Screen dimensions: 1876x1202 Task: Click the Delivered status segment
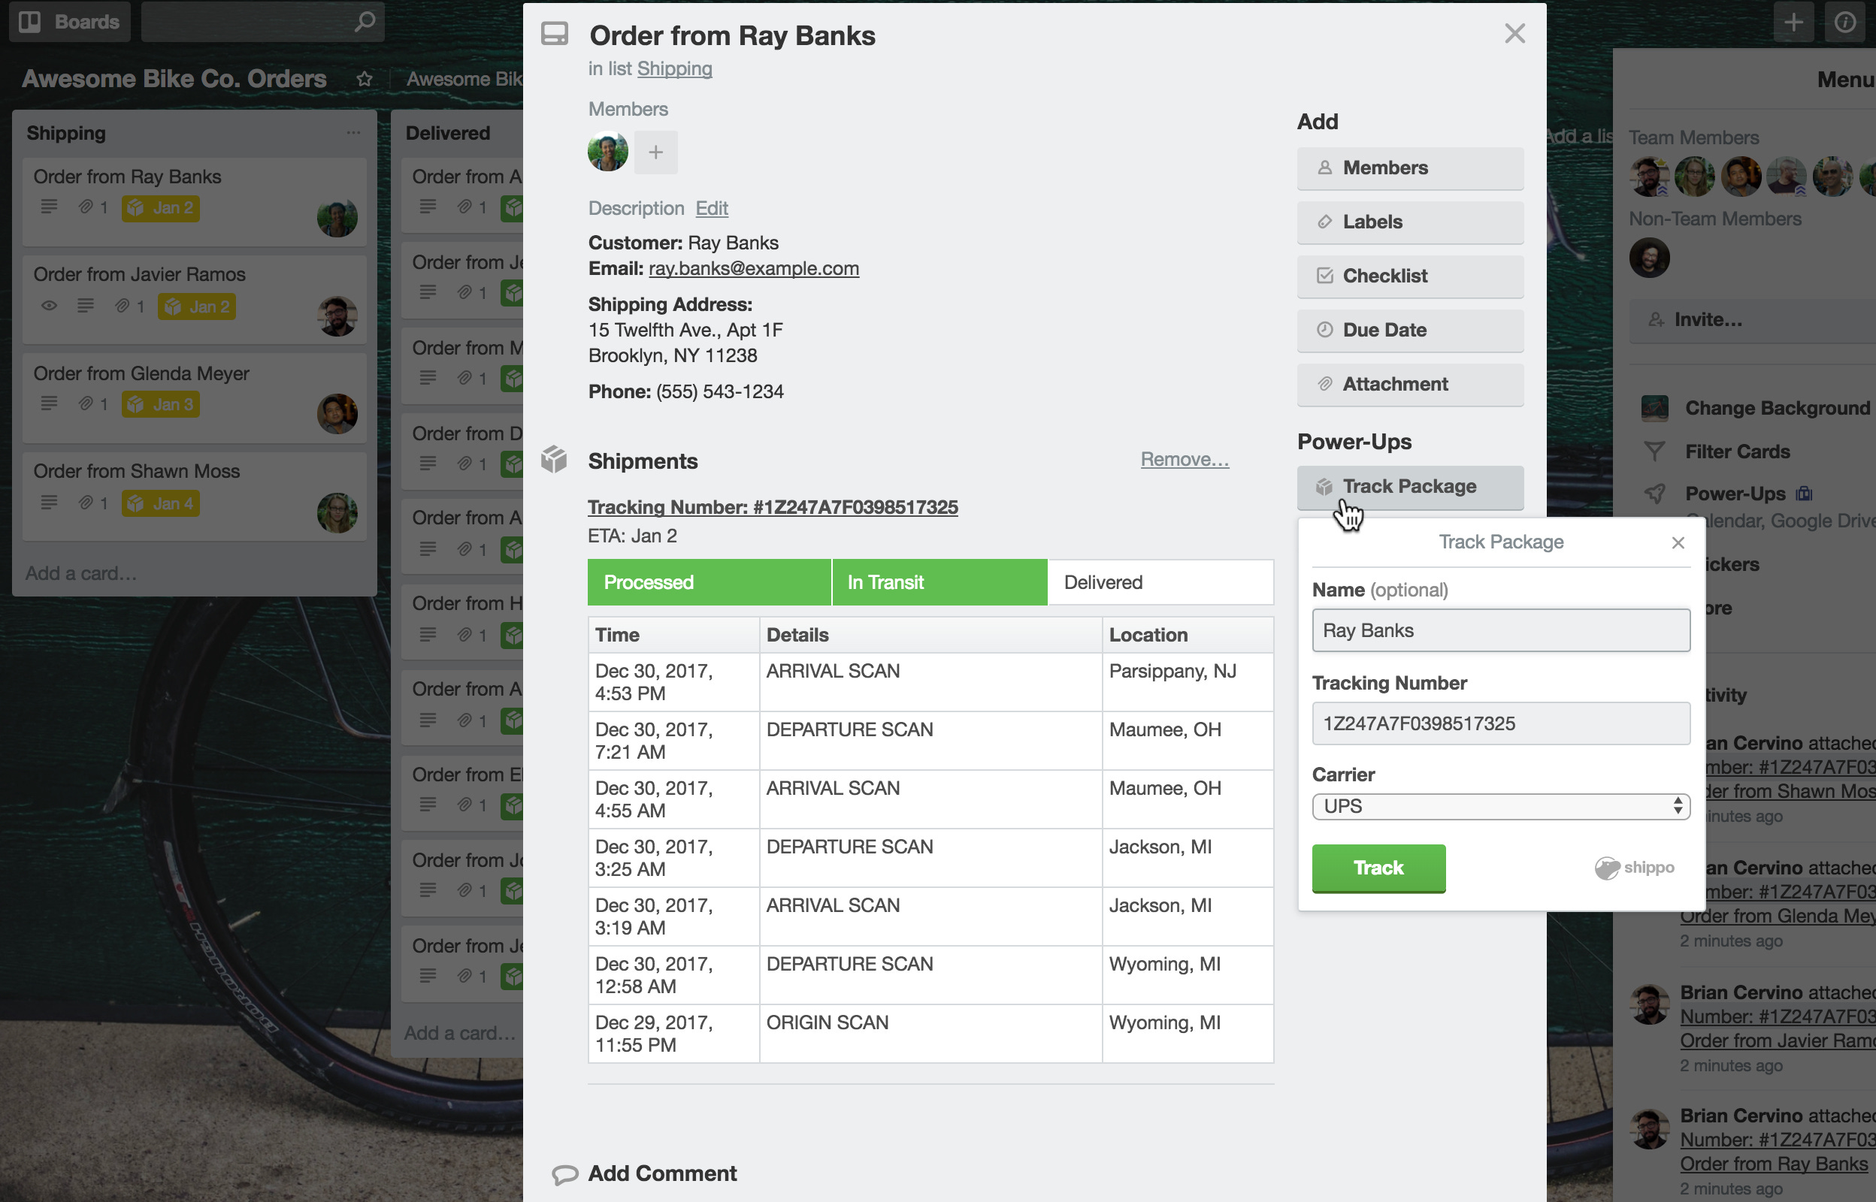pyautogui.click(x=1160, y=582)
